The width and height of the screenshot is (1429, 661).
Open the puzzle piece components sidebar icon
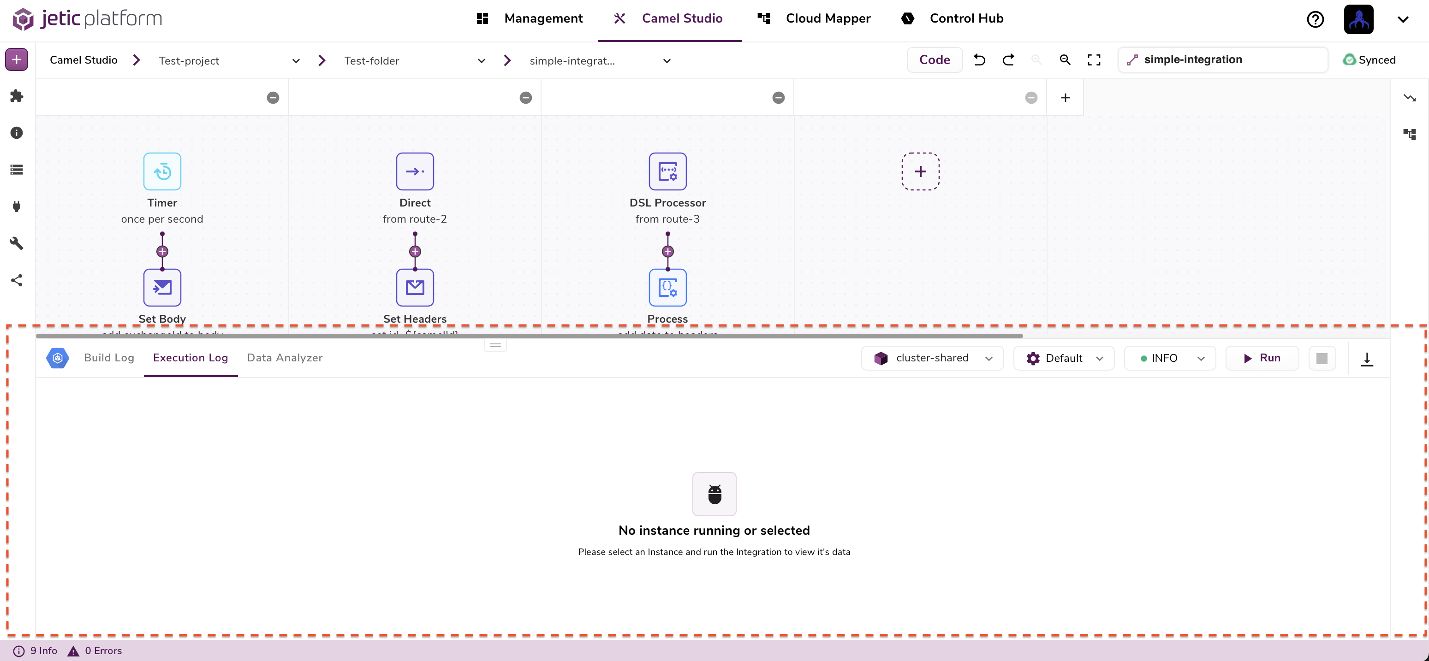(x=17, y=96)
